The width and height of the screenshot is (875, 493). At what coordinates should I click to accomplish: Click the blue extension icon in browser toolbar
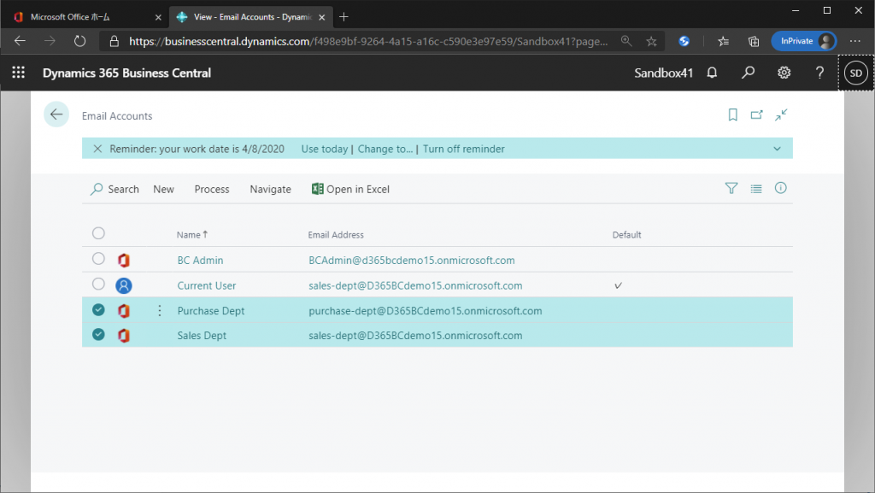[x=684, y=41]
